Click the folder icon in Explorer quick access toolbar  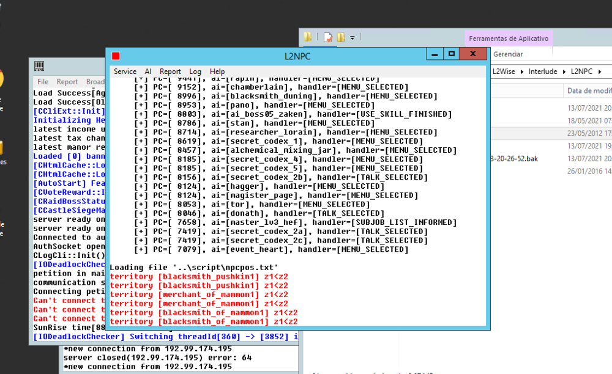[x=307, y=37]
